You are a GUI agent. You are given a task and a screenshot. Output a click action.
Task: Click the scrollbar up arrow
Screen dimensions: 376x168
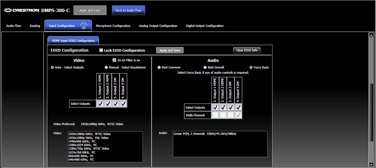tap(371, 35)
